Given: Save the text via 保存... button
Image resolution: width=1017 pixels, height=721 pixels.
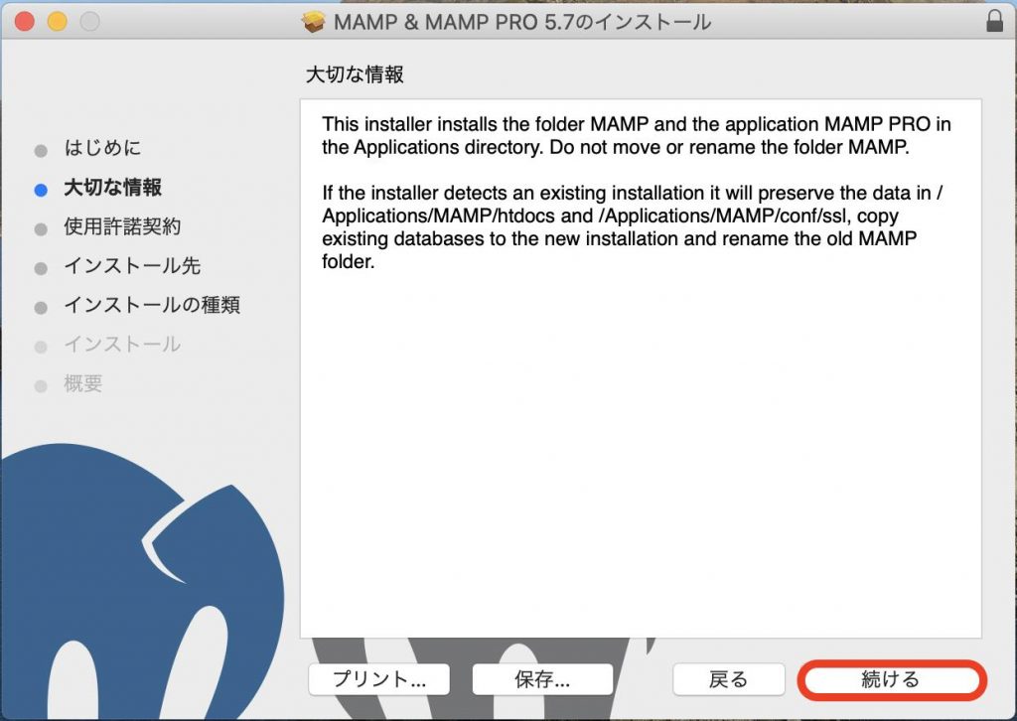Looking at the screenshot, I should coord(542,679).
